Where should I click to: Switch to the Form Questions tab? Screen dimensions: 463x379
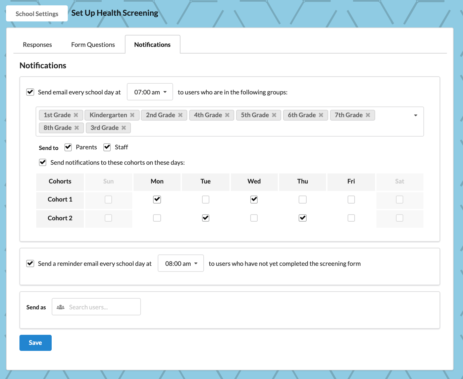click(x=93, y=45)
